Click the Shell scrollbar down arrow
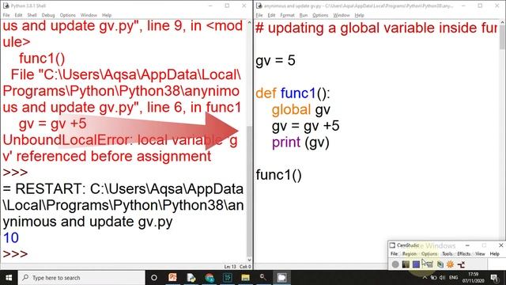506x285 pixels. click(x=249, y=260)
